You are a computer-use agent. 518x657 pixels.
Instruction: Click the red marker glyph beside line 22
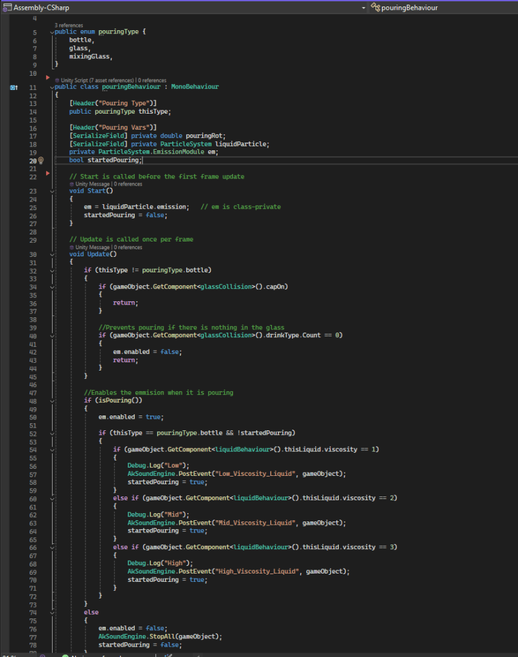(47, 173)
